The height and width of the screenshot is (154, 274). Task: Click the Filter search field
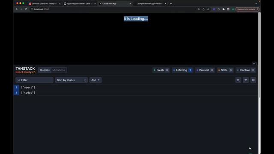34,80
